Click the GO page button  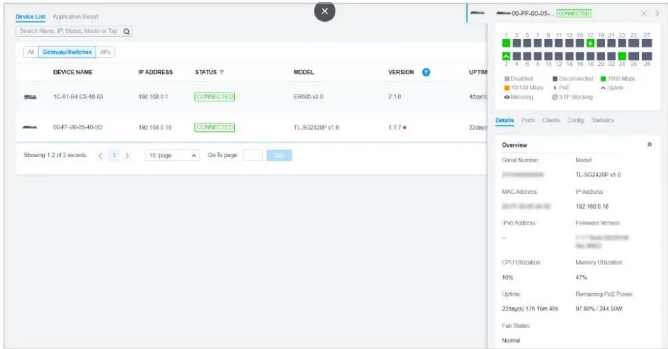point(280,156)
